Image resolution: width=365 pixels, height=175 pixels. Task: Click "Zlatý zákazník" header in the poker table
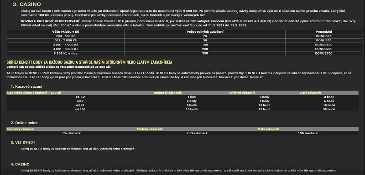(268, 129)
